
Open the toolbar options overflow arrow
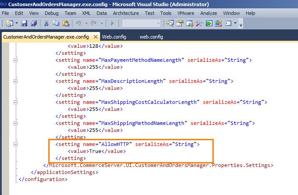point(241,25)
